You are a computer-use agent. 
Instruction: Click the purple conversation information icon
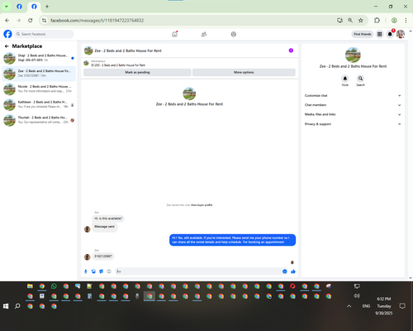(x=291, y=50)
